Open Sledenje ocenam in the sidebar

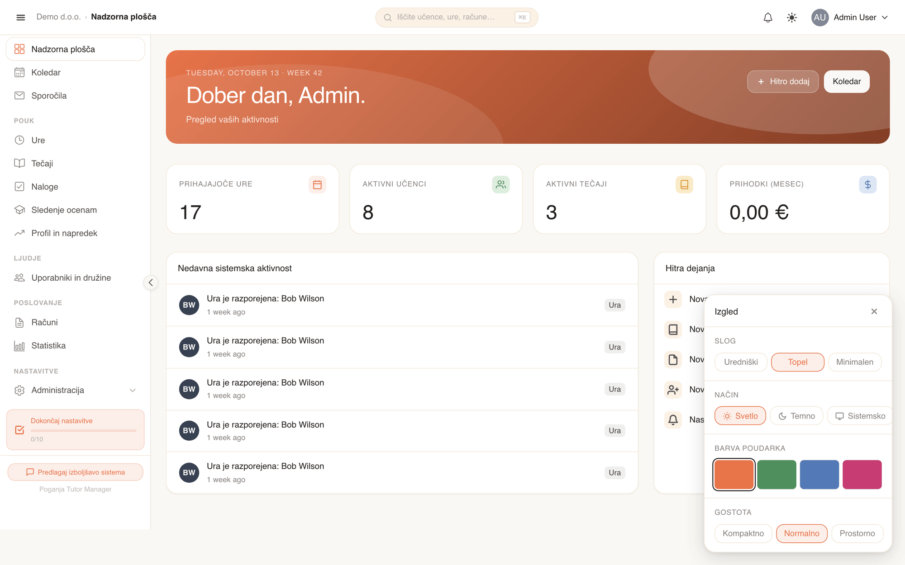(75, 210)
